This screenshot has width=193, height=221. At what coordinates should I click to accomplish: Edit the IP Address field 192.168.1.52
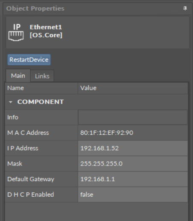click(133, 148)
